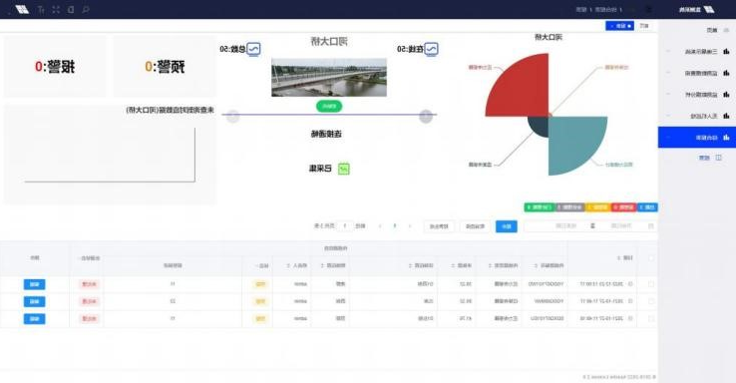
Task: Select the blue 全部 filter tag
Action: [x=648, y=207]
